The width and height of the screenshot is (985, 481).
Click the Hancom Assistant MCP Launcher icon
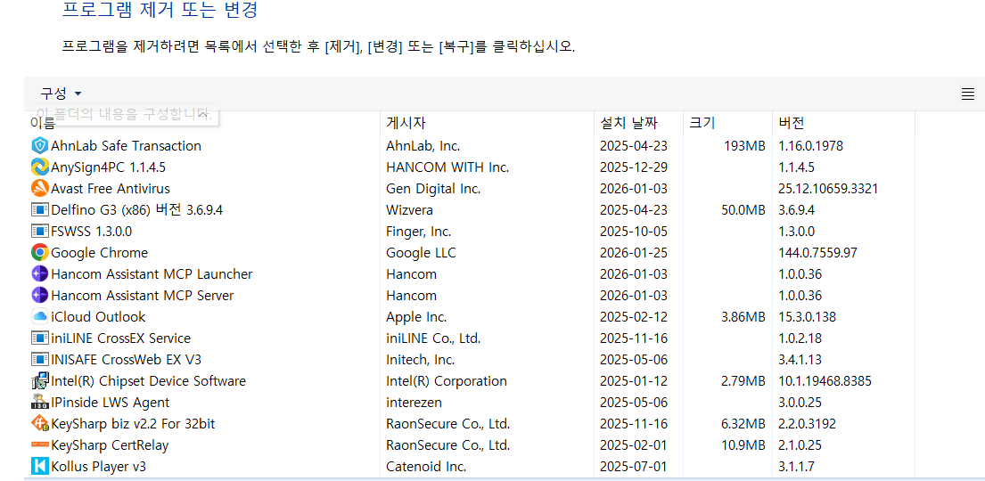pyautogui.click(x=39, y=273)
